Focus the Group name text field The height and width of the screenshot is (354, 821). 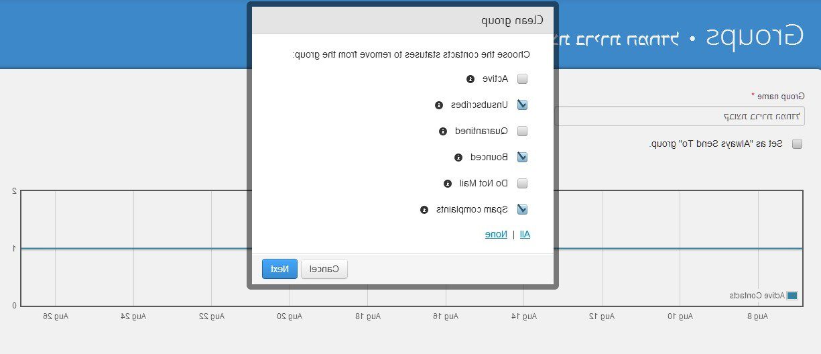[x=679, y=116]
